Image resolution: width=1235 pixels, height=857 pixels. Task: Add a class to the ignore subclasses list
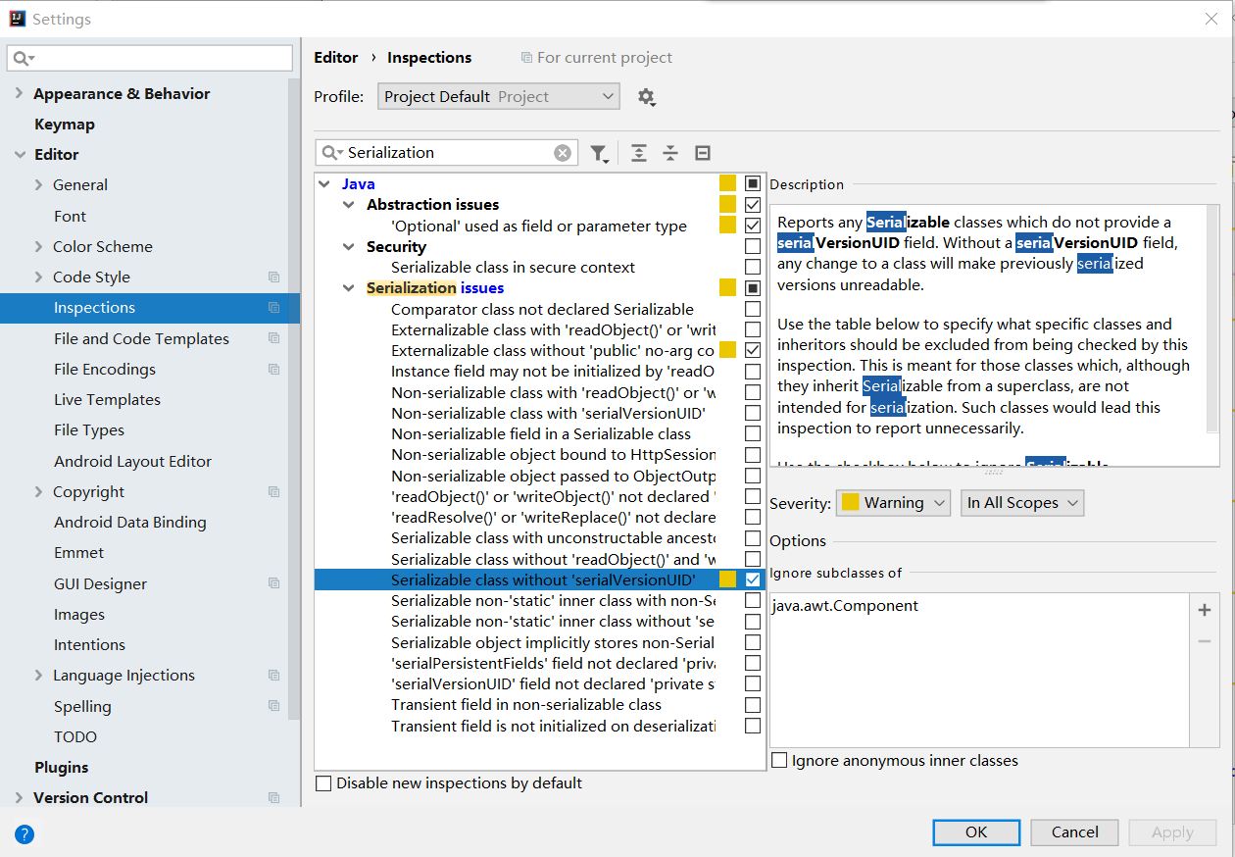(1204, 609)
